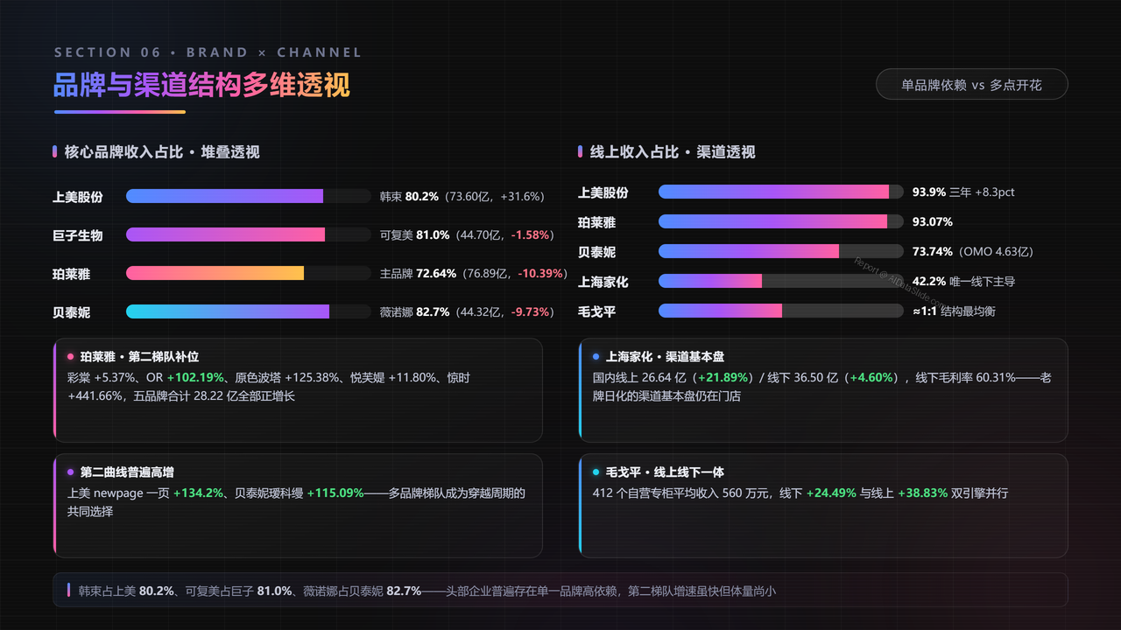
Task: Click the SECTION 06 • BRAND × CHANNEL header
Action: [208, 52]
